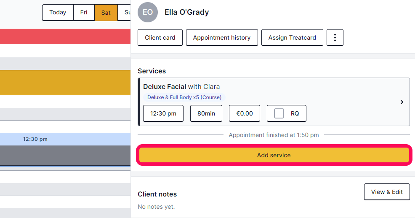Expand Deluxe Facial service details chevron
Viewport: 415px width, 218px height.
click(x=402, y=102)
